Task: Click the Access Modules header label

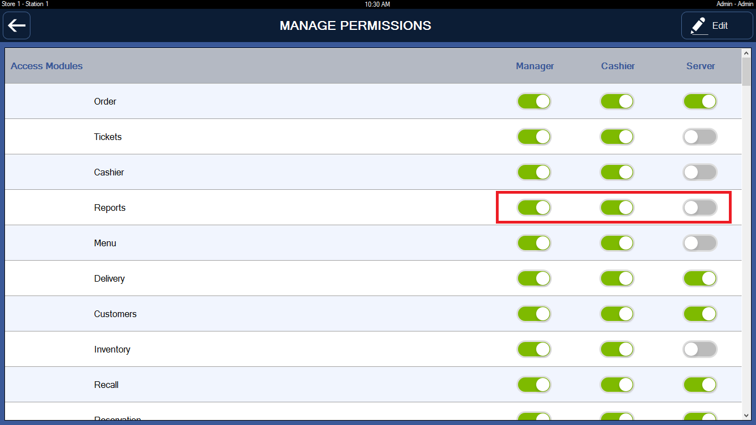Action: coord(46,66)
